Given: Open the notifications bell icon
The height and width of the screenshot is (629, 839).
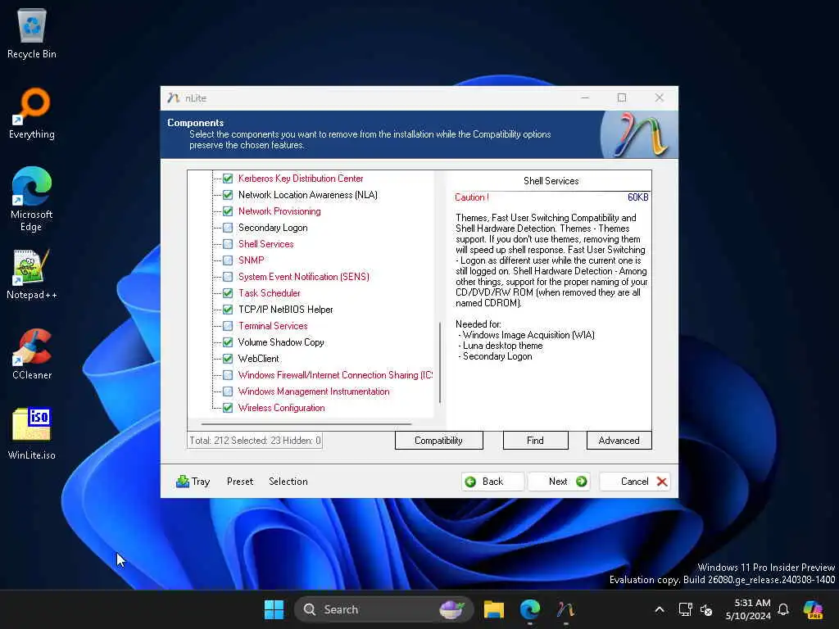Looking at the screenshot, I should click(x=783, y=609).
